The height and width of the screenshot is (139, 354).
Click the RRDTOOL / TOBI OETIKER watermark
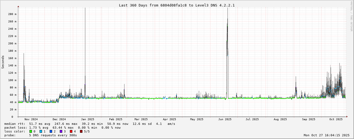click(x=351, y=16)
